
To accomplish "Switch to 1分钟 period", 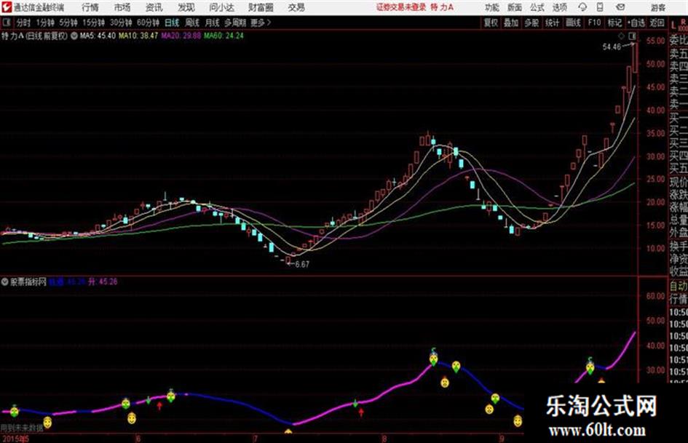I will point(45,23).
